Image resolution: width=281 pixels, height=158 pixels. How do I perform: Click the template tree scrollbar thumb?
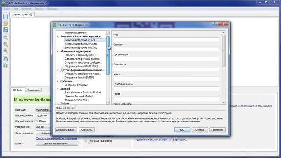[108, 55]
